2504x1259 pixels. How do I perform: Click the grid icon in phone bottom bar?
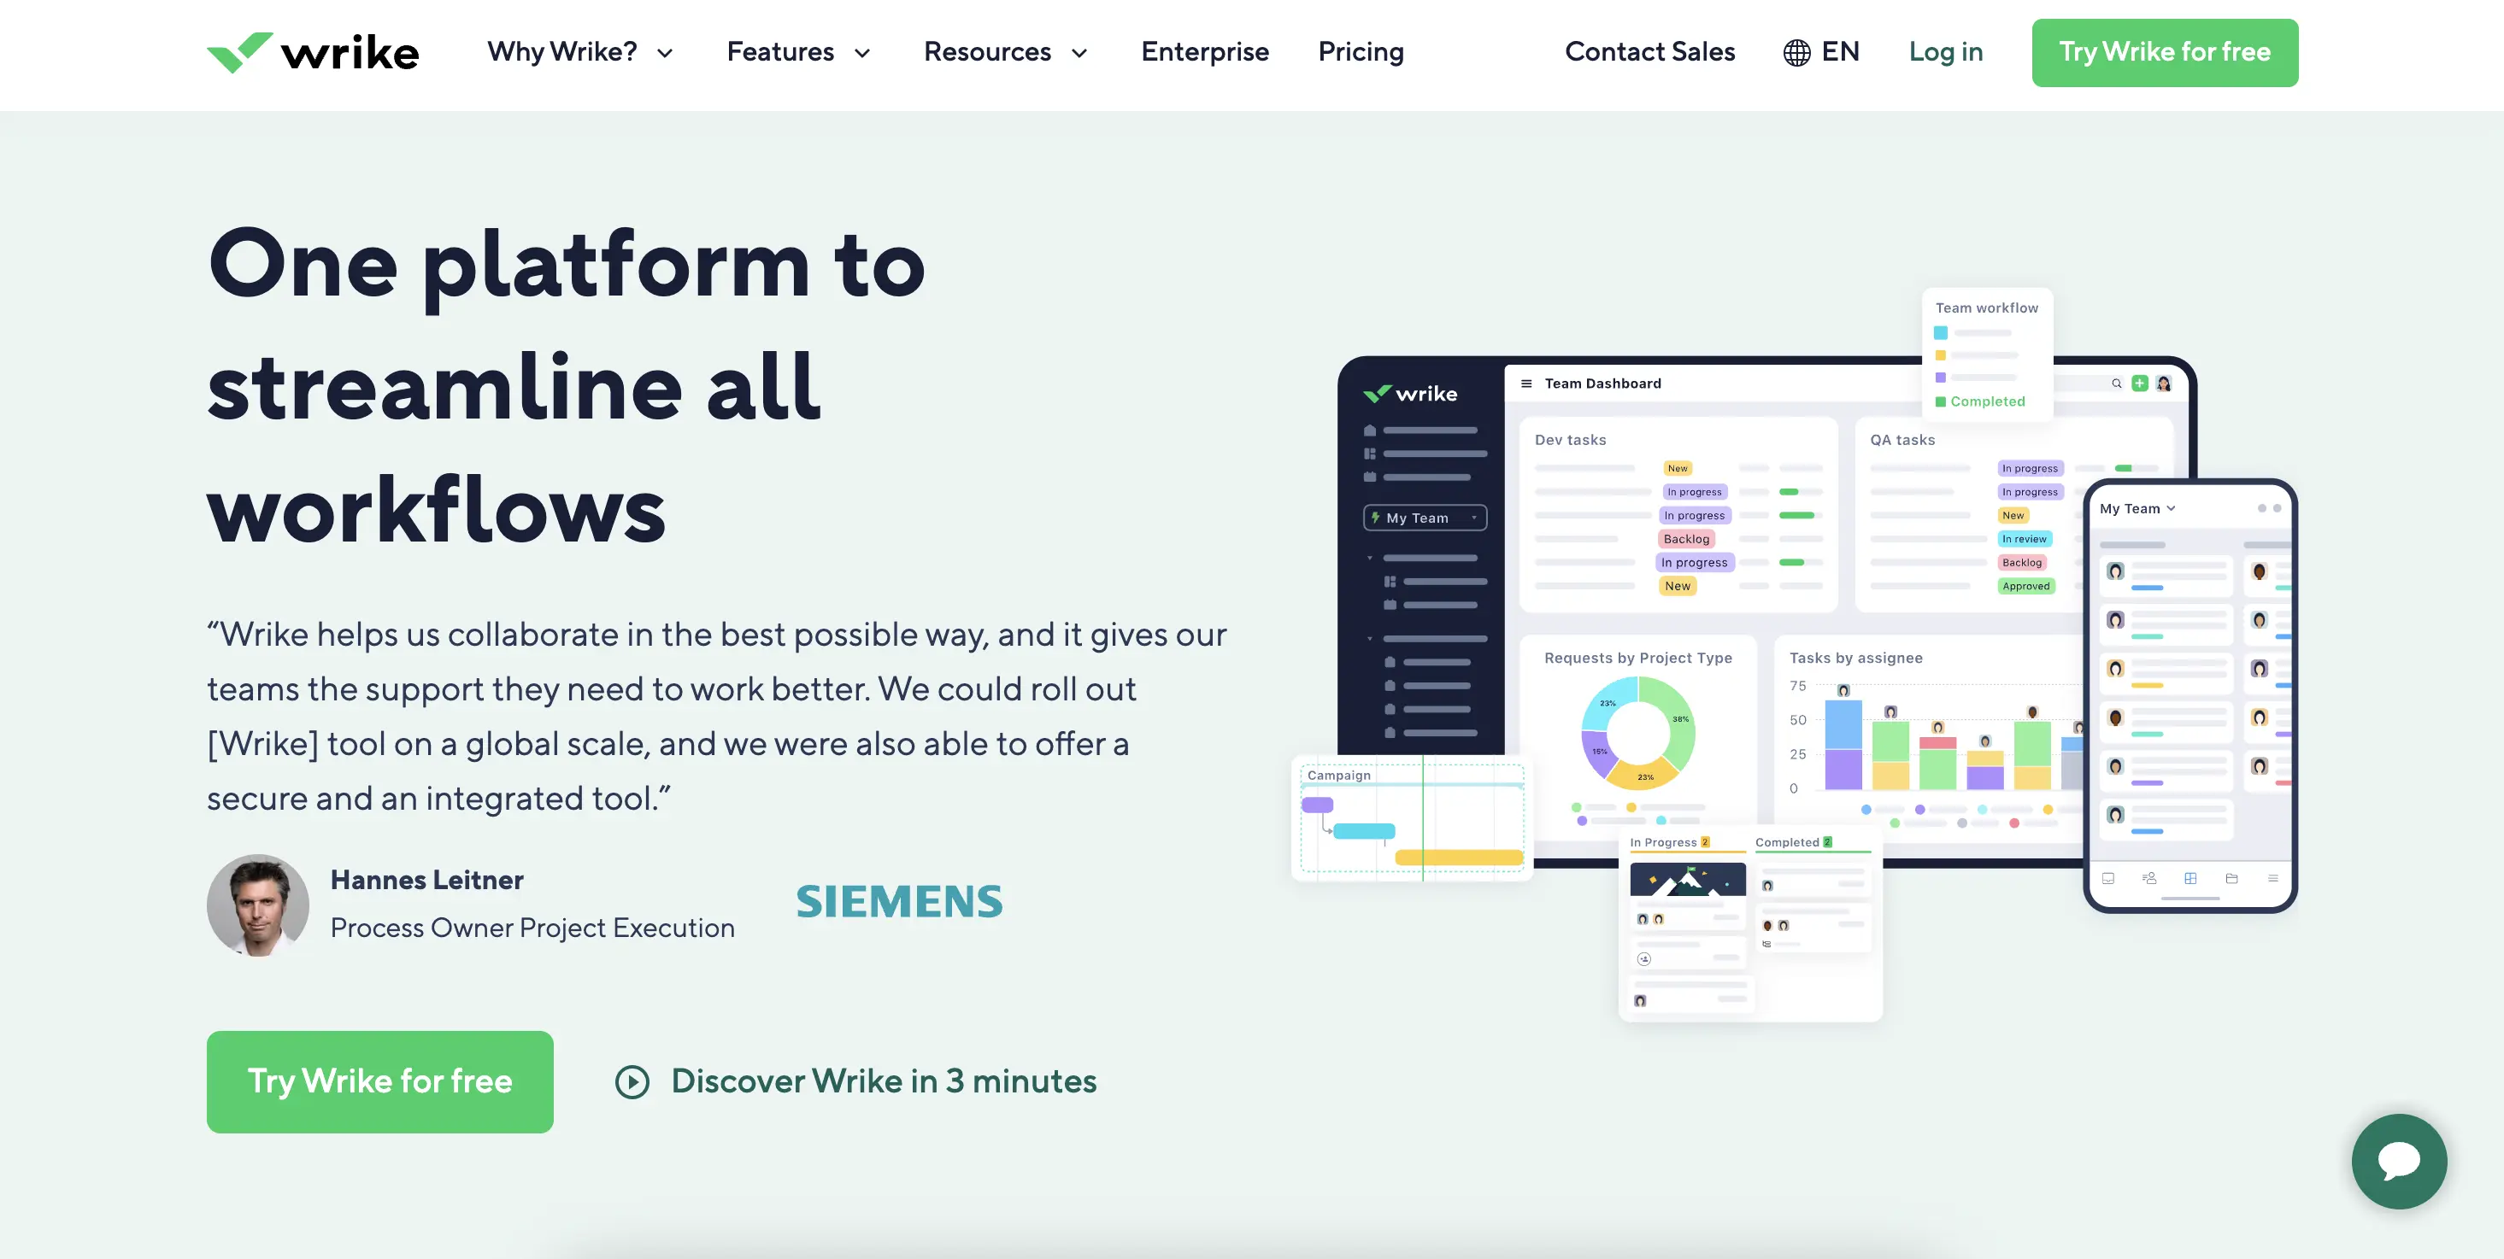click(x=2190, y=878)
